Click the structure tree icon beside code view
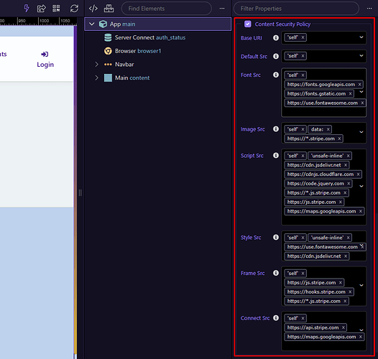 click(109, 9)
